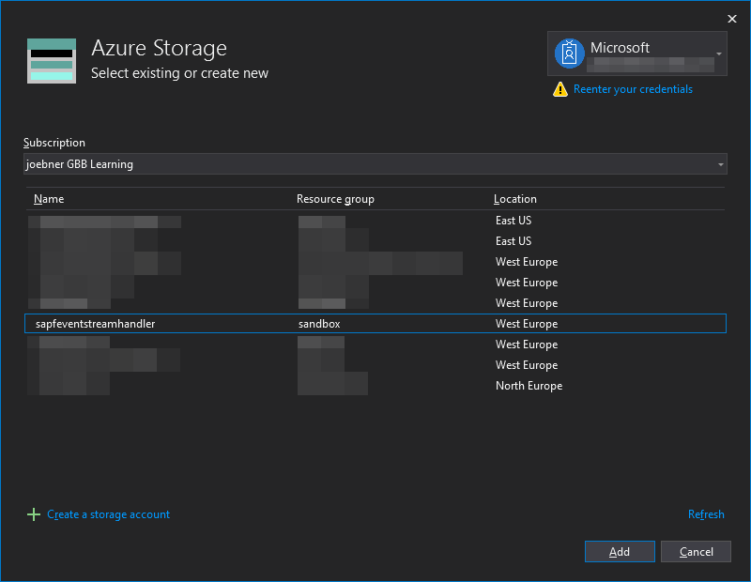Click the Cancel button
751x582 pixels.
tap(696, 552)
